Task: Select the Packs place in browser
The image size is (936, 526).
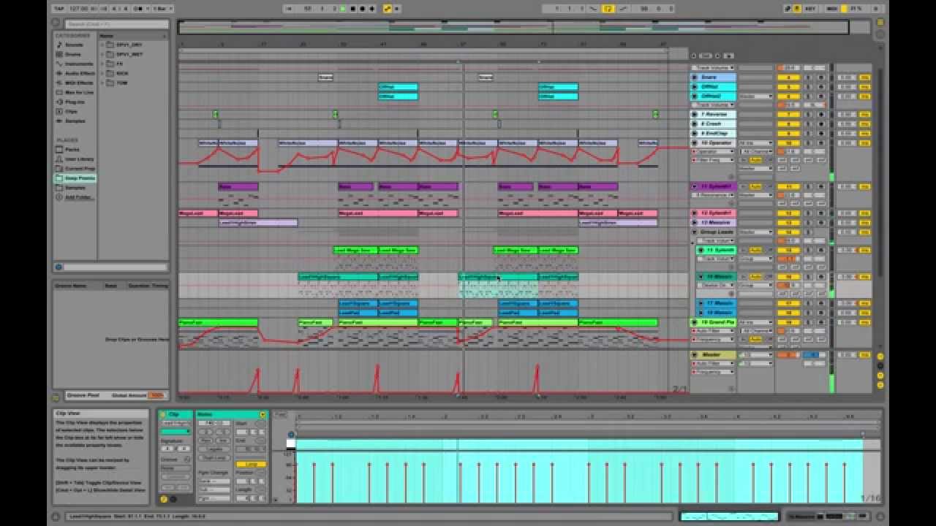Action: click(72, 149)
